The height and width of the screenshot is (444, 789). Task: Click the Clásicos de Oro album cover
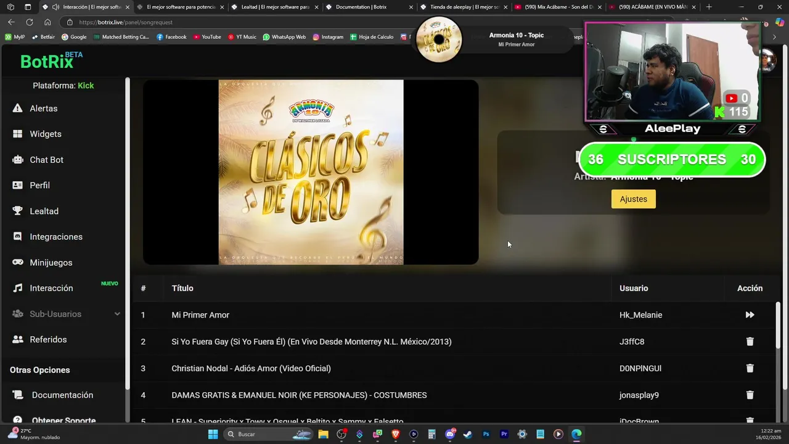pyautogui.click(x=311, y=172)
